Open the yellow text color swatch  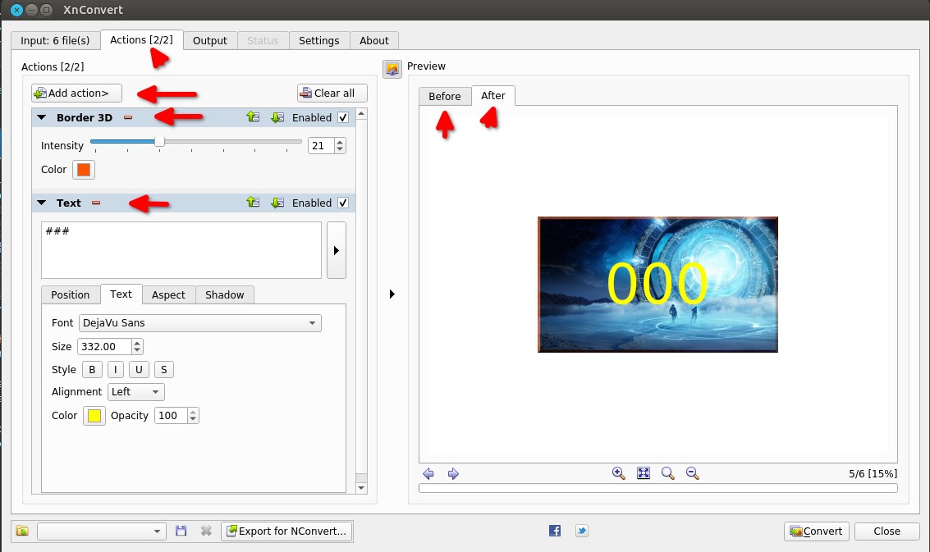[x=94, y=416]
